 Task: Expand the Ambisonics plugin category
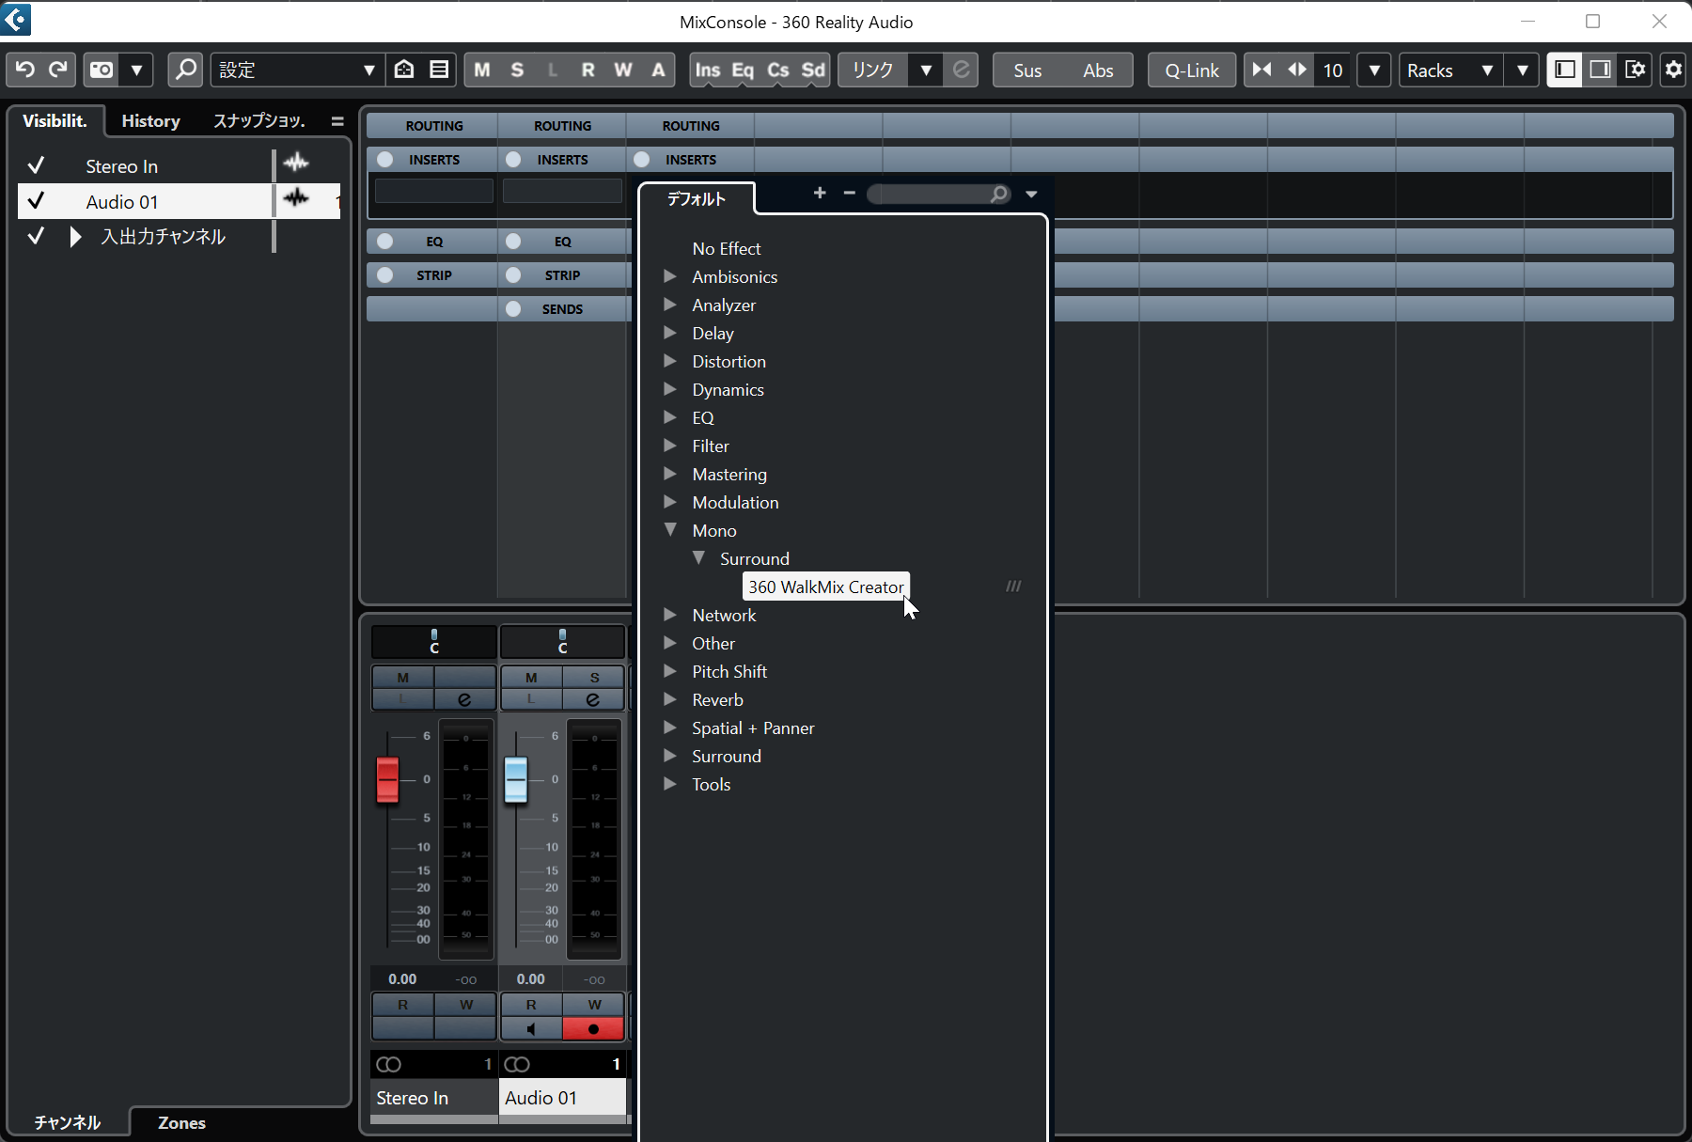pos(670,276)
